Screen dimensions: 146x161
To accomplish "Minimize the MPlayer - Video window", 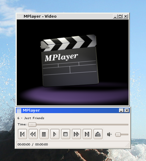I will tap(115, 16).
